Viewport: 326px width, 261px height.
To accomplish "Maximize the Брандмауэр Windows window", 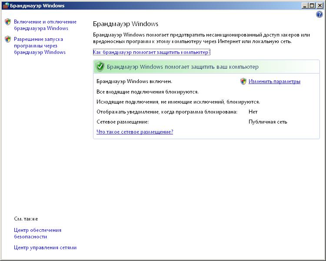I will tap(312, 6).
